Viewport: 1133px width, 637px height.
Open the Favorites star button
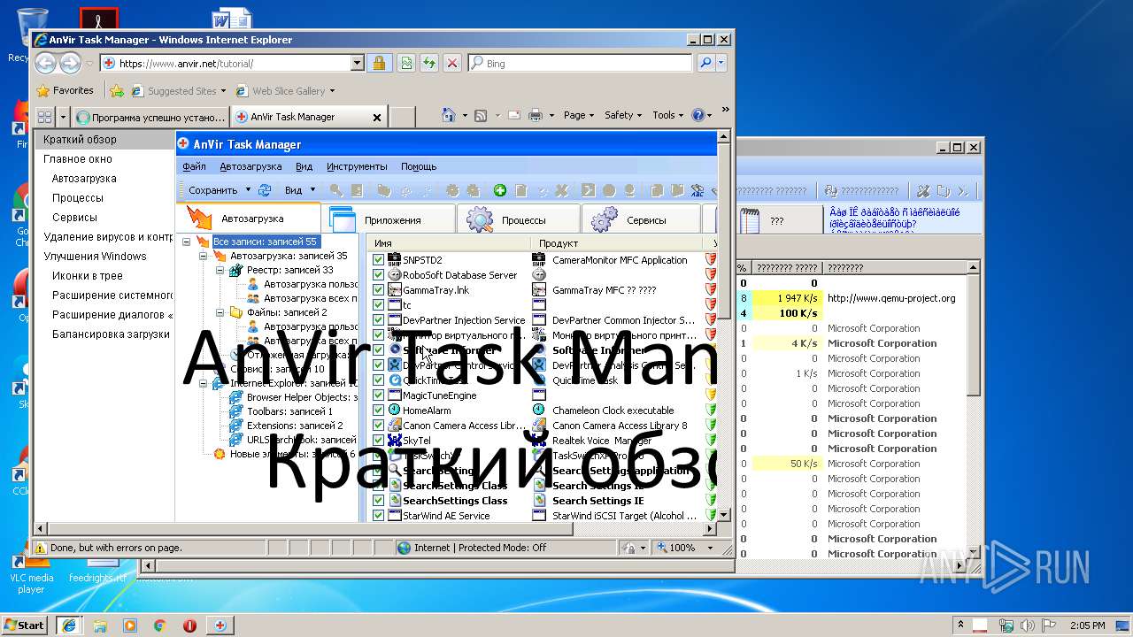tap(65, 90)
